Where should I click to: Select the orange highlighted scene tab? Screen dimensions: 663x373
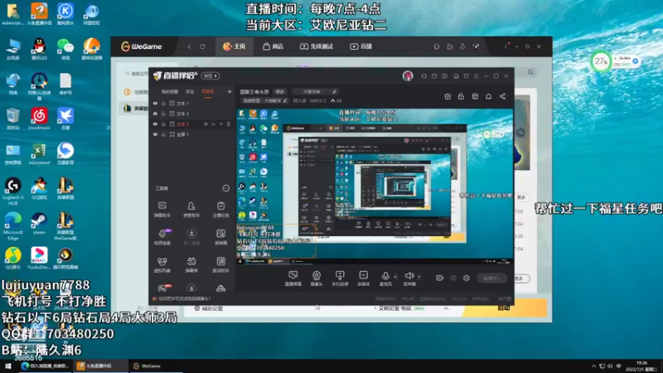208,91
